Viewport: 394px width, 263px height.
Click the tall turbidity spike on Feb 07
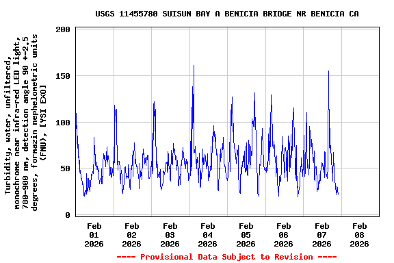[328, 71]
